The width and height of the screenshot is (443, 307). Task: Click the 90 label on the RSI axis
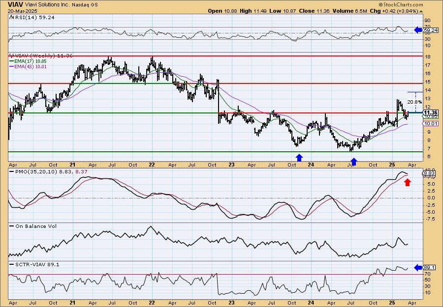click(x=428, y=21)
